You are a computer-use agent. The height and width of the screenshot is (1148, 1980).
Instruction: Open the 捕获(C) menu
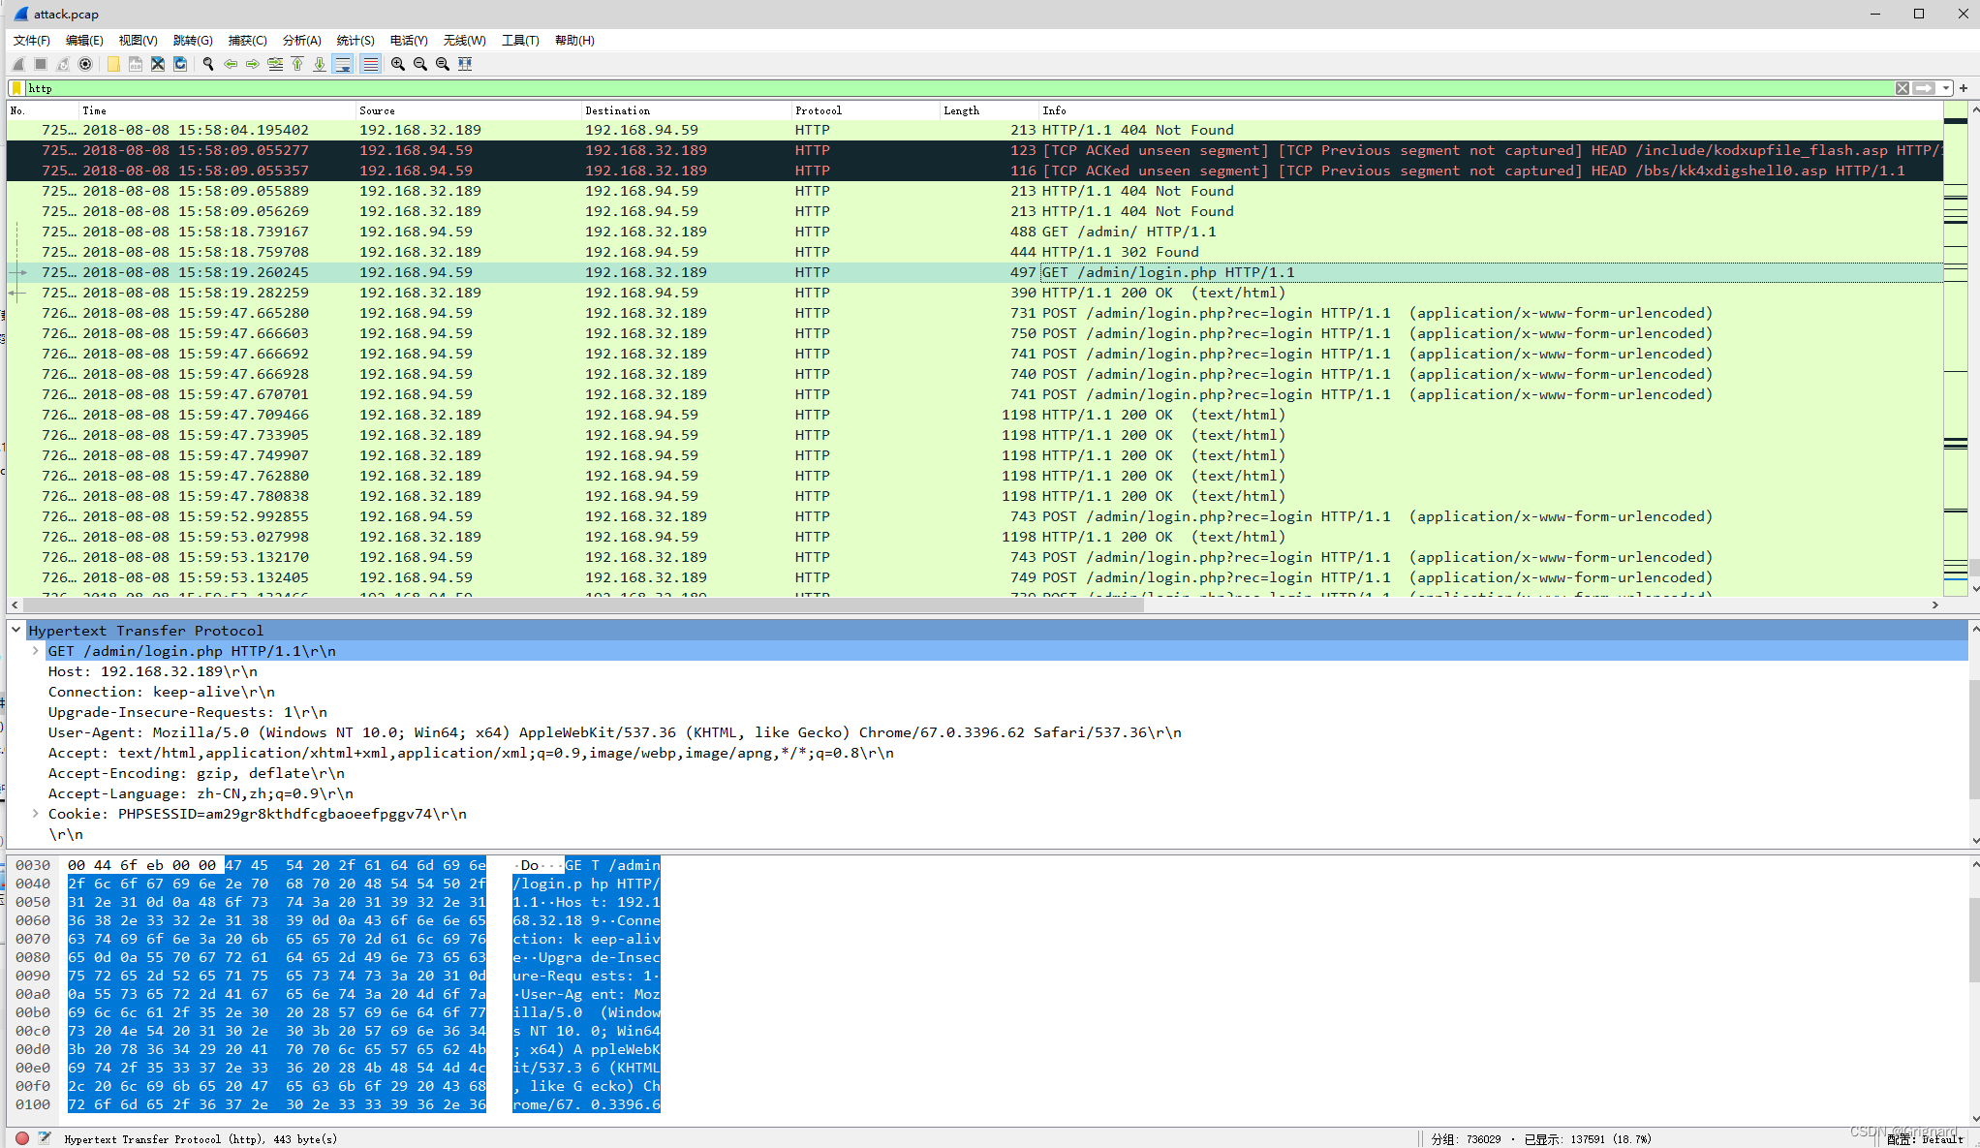point(248,40)
